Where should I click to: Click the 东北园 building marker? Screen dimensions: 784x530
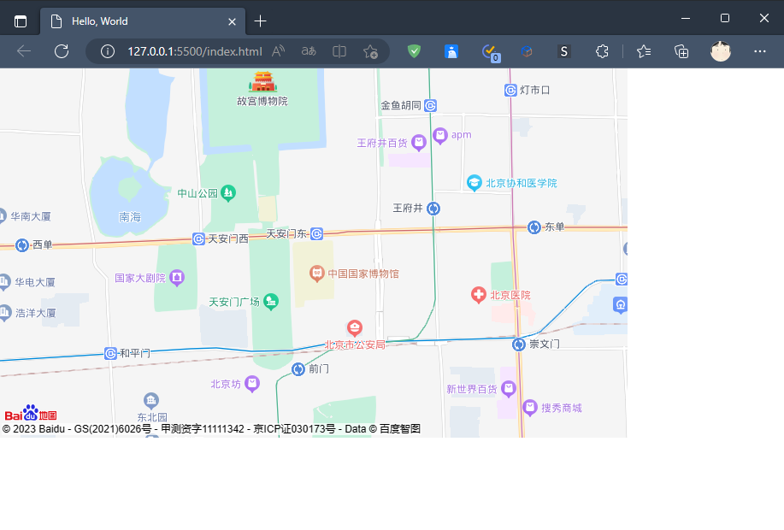click(x=151, y=400)
